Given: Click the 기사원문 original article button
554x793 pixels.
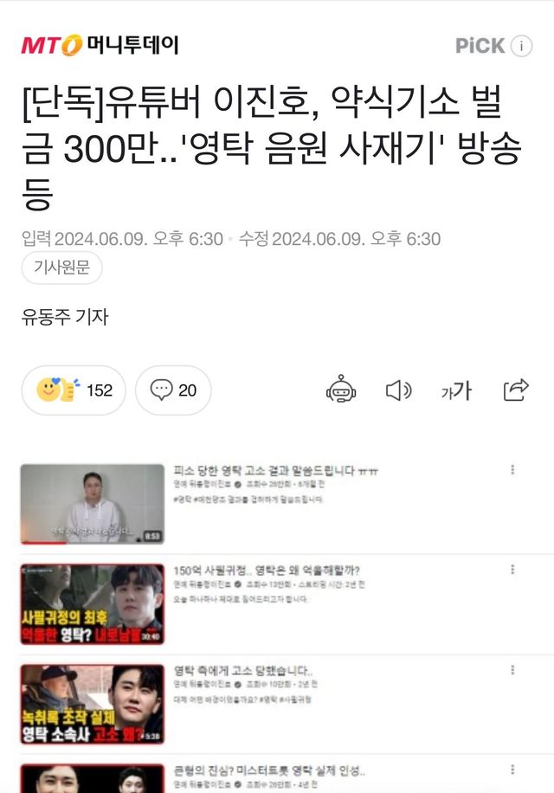Looking at the screenshot, I should click(61, 267).
